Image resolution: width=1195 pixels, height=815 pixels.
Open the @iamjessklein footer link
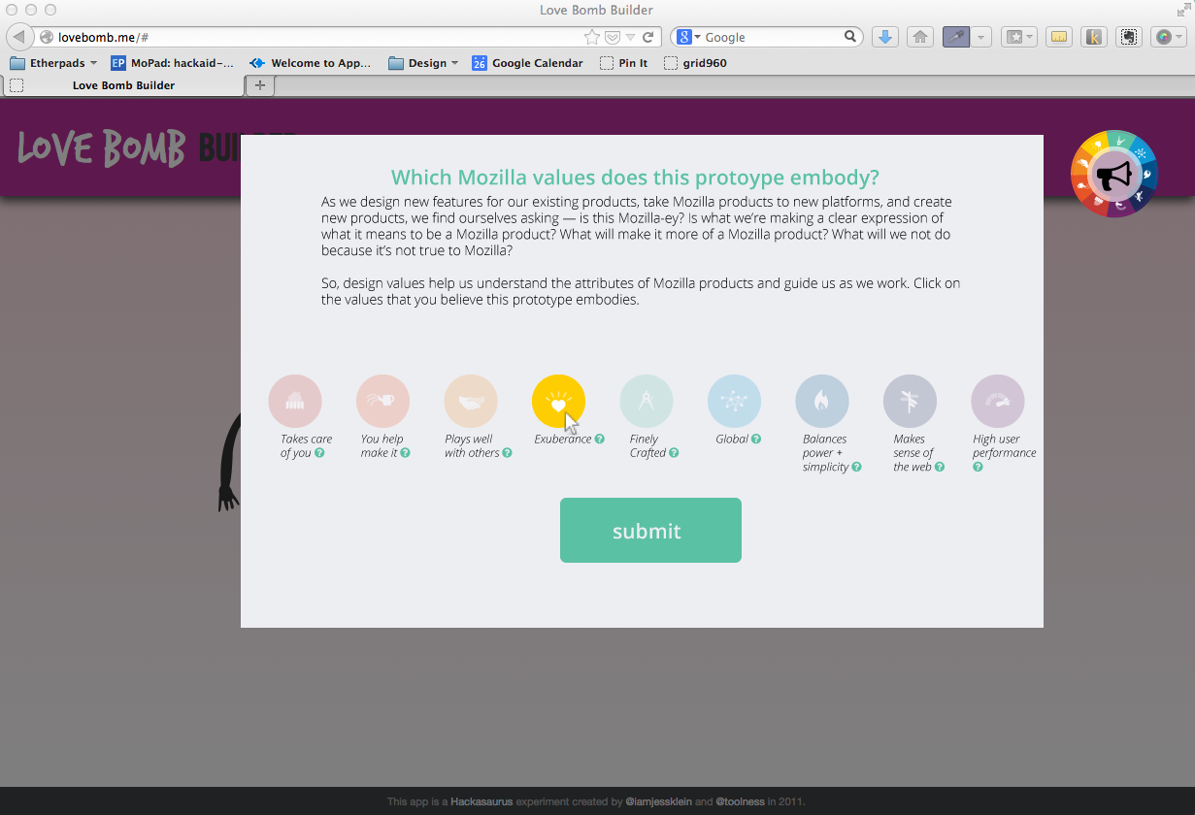point(659,802)
